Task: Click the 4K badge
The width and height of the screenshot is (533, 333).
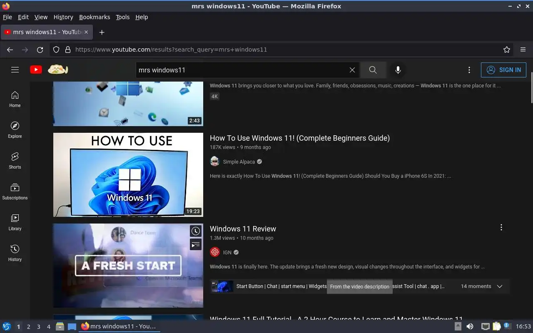Action: [x=214, y=96]
